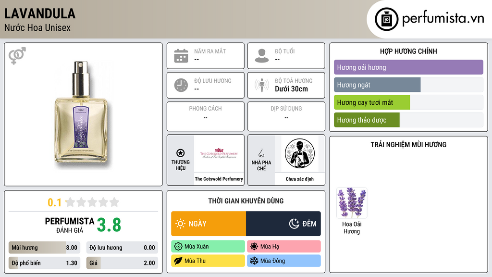Open the Chưa xác định perfumer link

click(300, 179)
